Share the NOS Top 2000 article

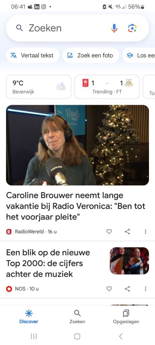[x=127, y=289]
